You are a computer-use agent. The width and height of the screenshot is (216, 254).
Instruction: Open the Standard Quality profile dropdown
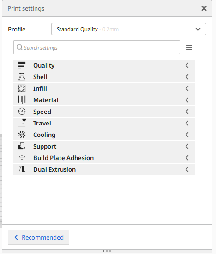pyautogui.click(x=129, y=29)
